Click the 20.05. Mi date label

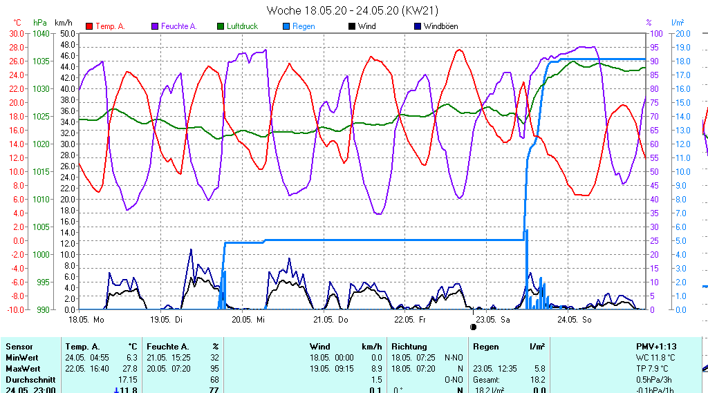pyautogui.click(x=248, y=320)
